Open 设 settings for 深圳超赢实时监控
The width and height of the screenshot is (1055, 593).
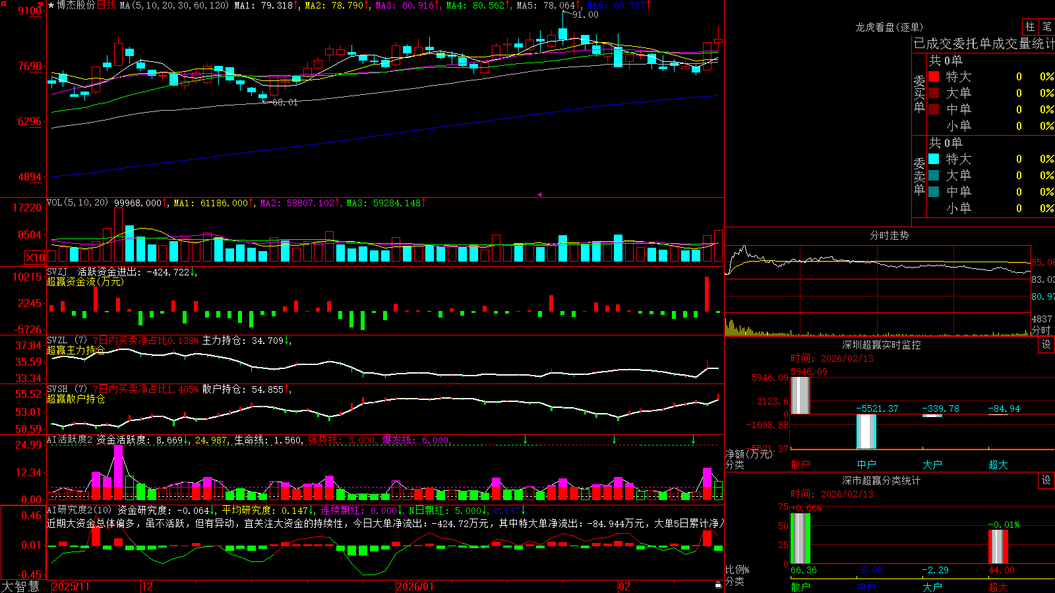(x=1046, y=345)
